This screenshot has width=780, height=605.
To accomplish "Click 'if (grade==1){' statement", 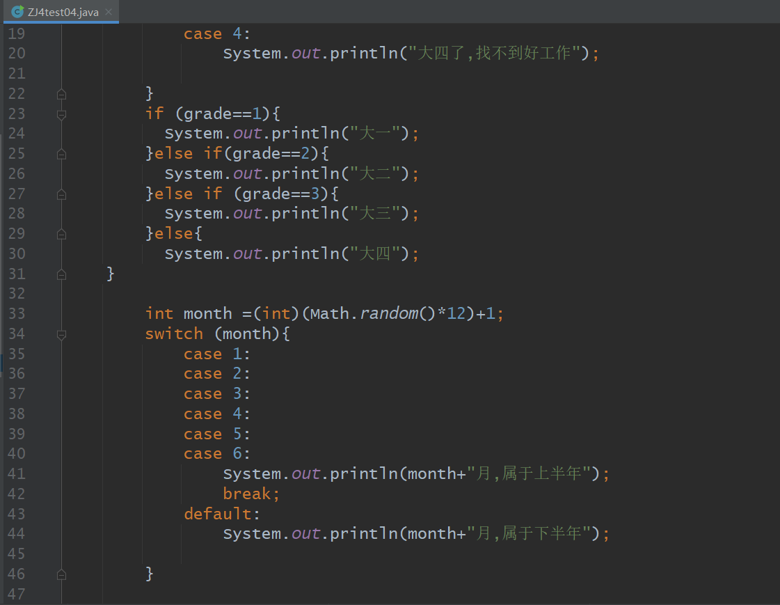I will (212, 114).
